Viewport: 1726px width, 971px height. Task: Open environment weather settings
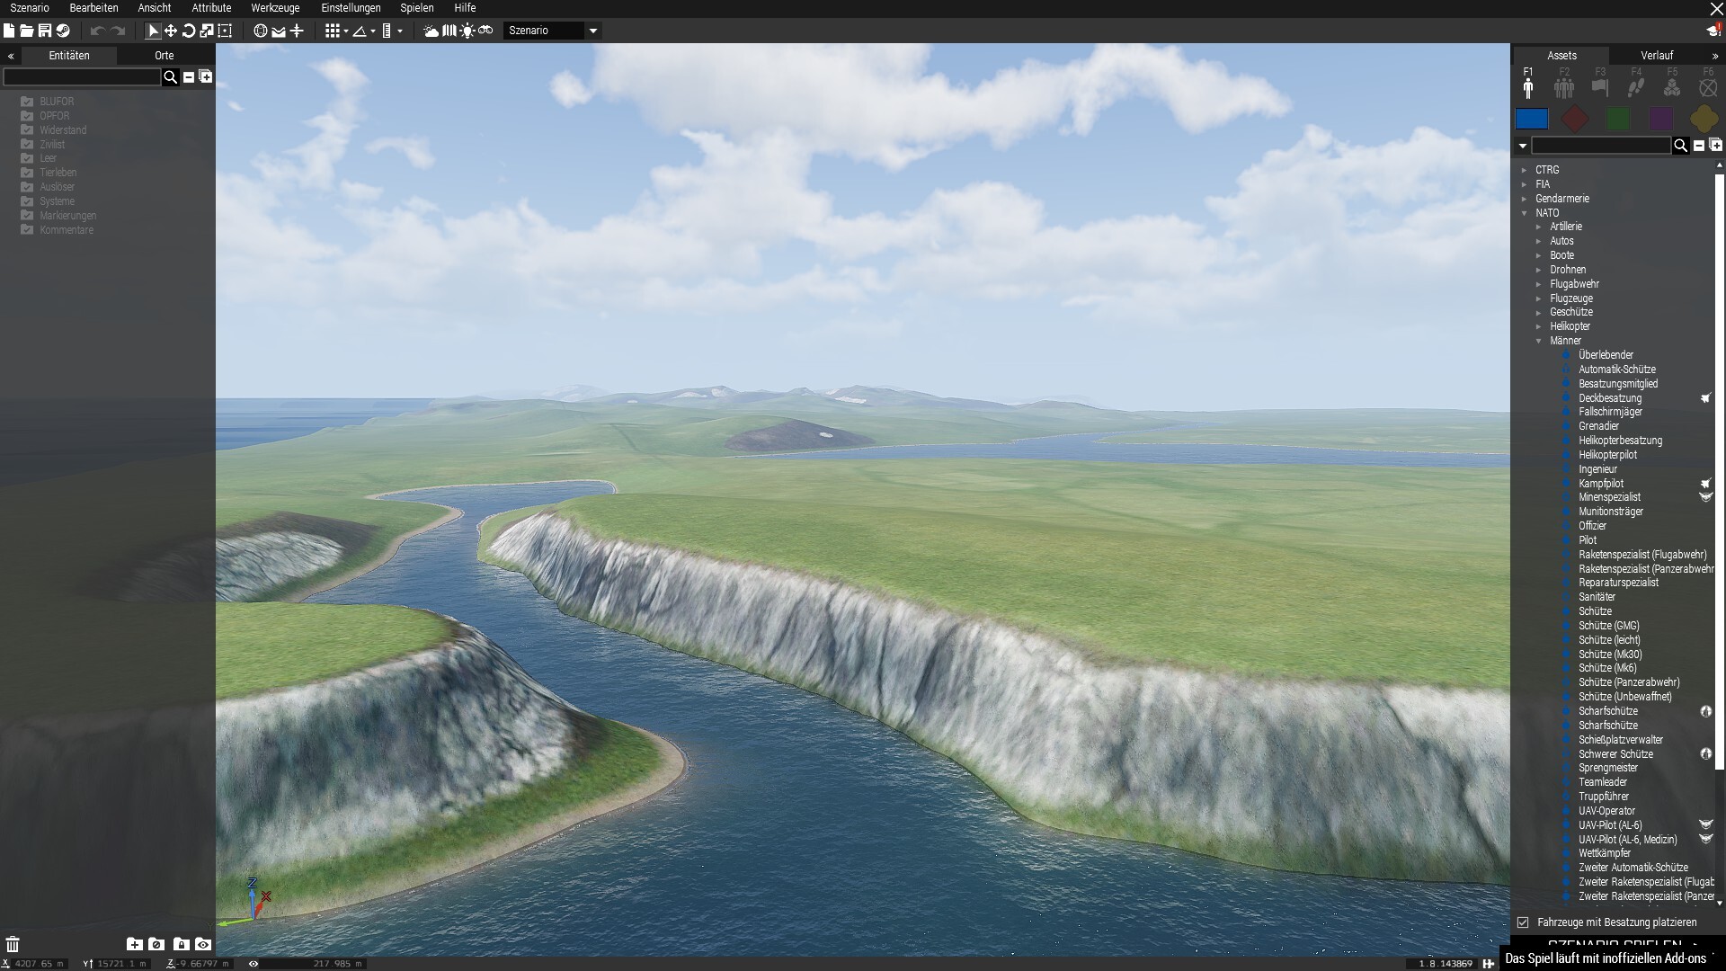(x=431, y=31)
